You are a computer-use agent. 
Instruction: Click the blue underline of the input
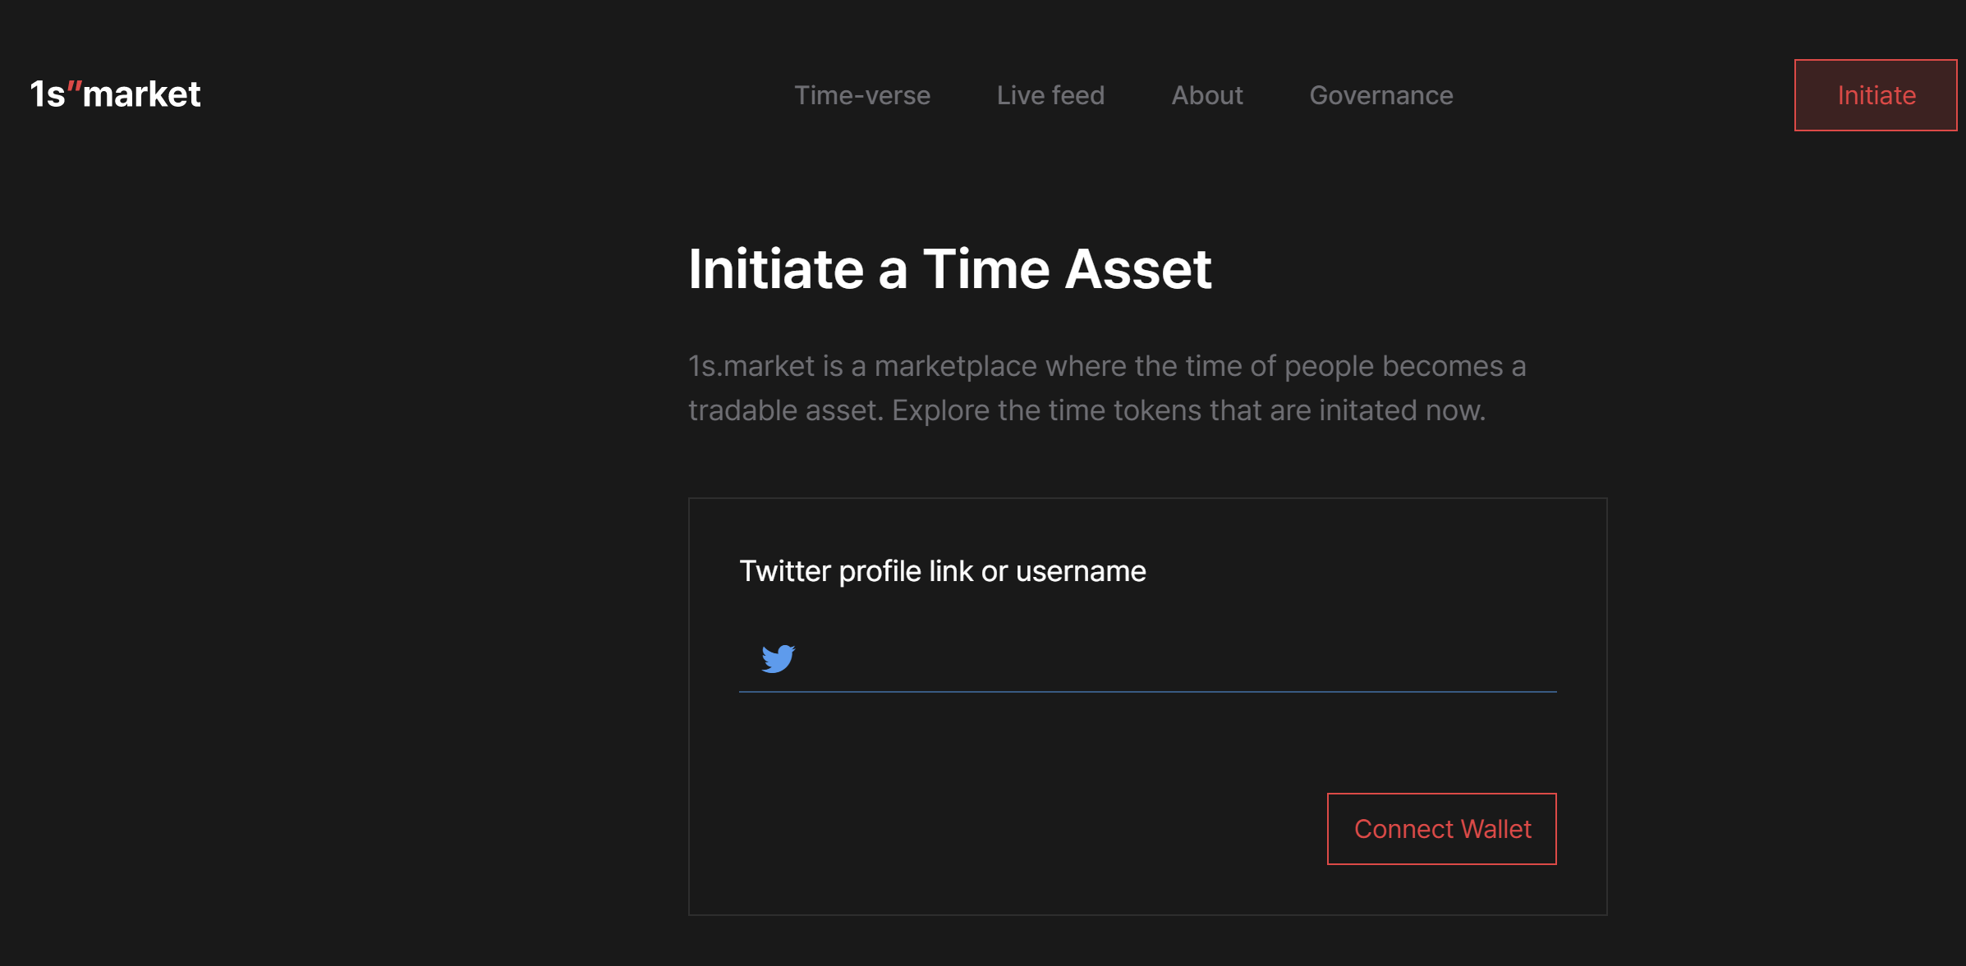tap(1147, 691)
